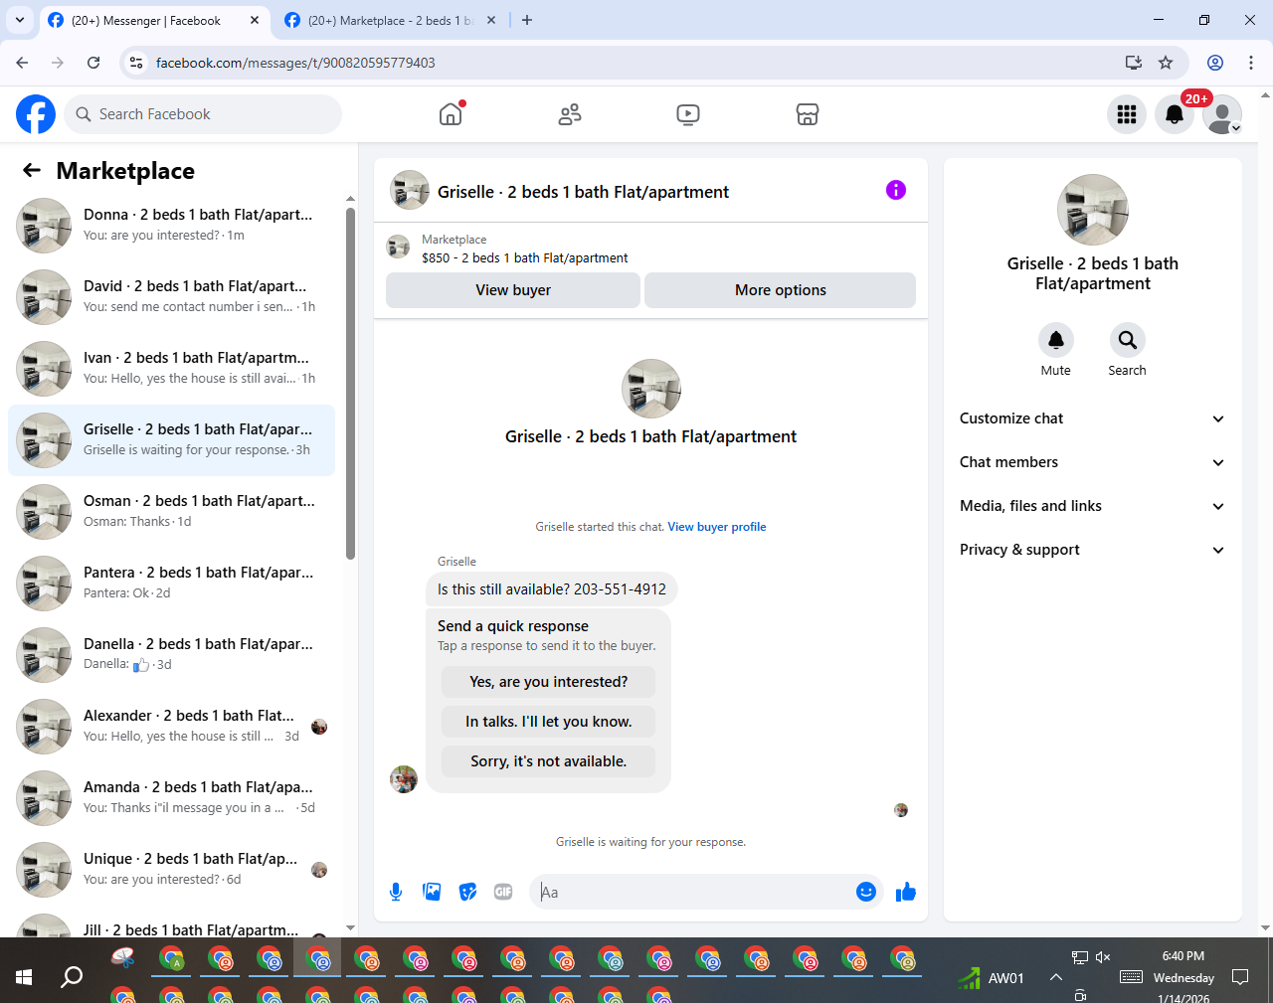Show hidden system tray icons chevron
This screenshot has height=1003, width=1273.
[1055, 978]
